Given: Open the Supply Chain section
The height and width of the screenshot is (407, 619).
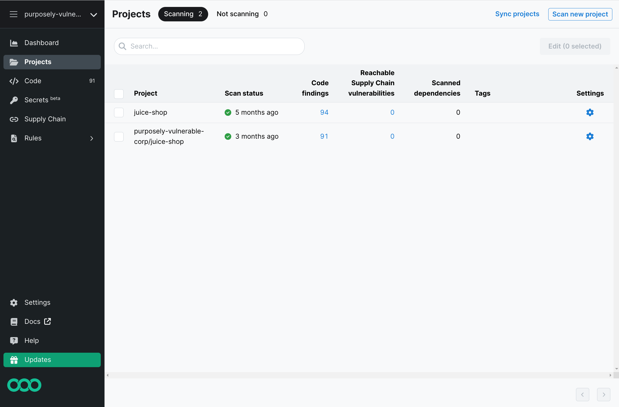Looking at the screenshot, I should coord(45,119).
